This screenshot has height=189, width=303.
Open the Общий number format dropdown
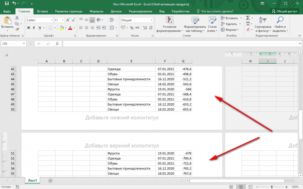(x=151, y=20)
